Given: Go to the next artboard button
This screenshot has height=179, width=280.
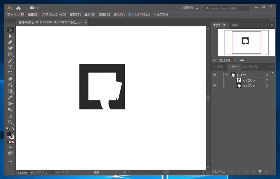Looking at the screenshot, I should [x=63, y=172].
